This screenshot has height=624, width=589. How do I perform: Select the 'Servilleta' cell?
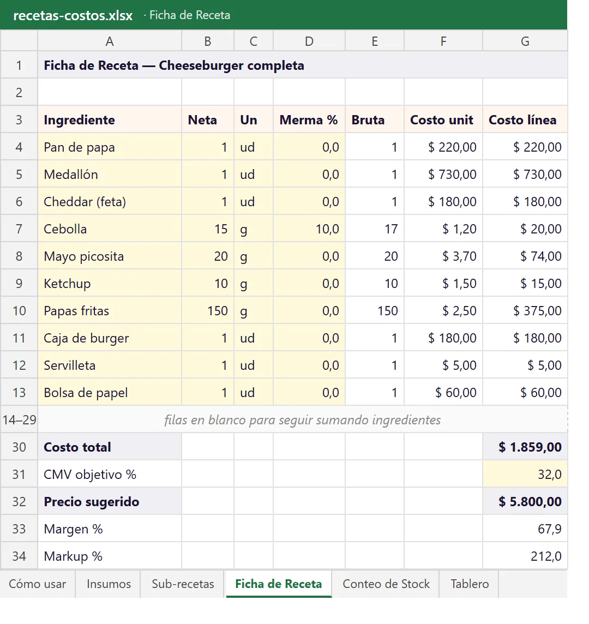tap(110, 365)
